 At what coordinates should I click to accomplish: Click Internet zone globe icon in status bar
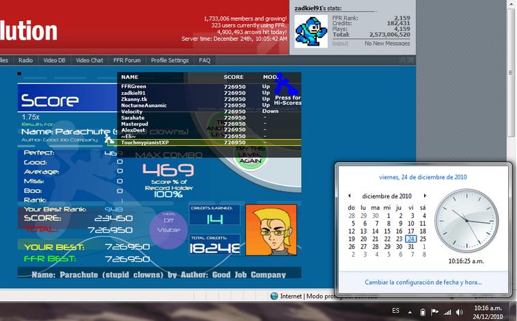(x=274, y=296)
